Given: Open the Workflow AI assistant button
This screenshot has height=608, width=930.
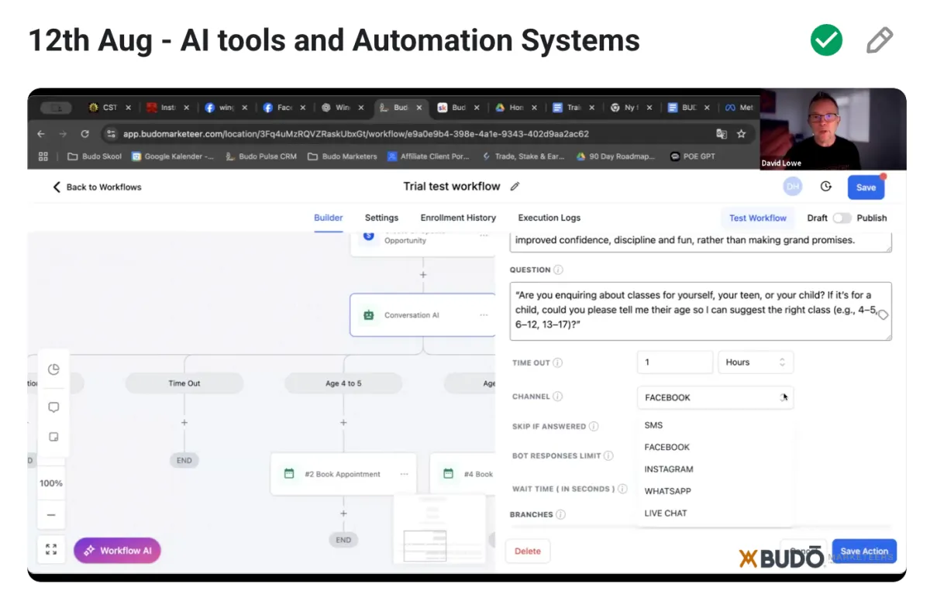Looking at the screenshot, I should coord(117,551).
